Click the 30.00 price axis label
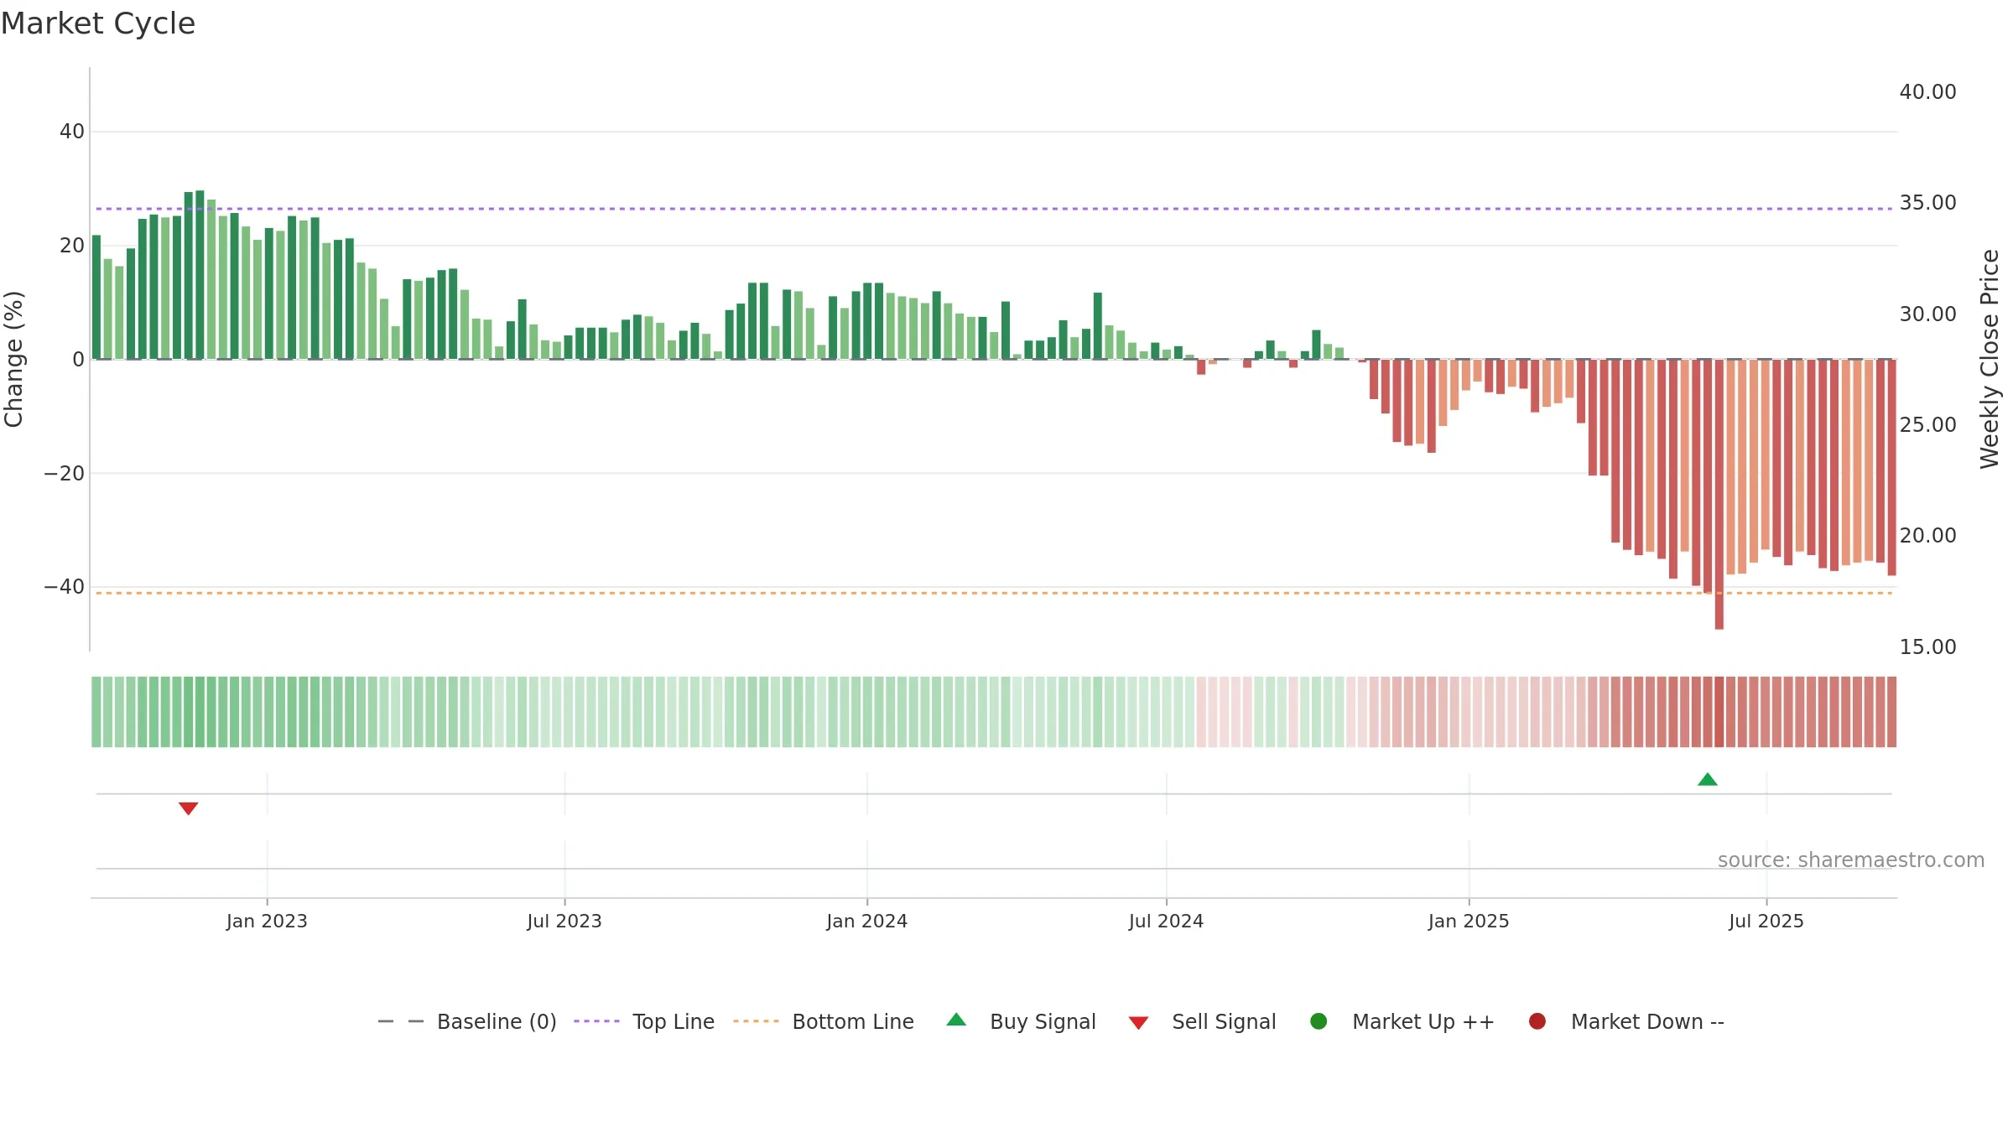This screenshot has width=2013, height=1132. click(1927, 314)
